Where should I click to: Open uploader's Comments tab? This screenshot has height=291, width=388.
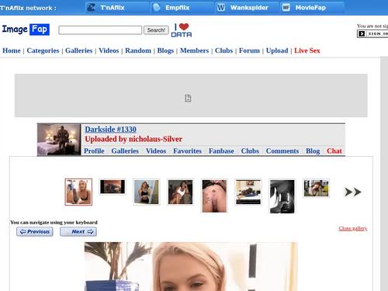click(282, 151)
